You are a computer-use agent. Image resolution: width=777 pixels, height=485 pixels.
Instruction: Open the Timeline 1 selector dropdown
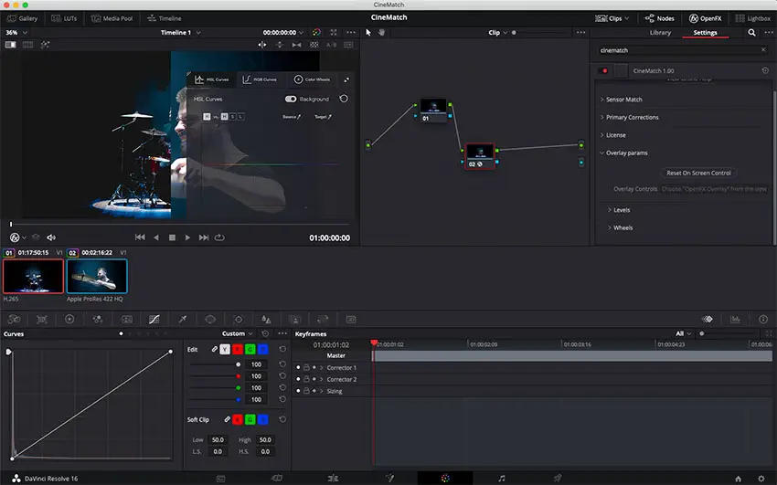coord(180,33)
